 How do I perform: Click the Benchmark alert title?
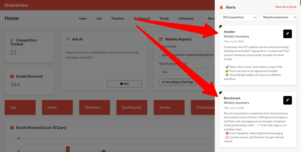point(232,98)
